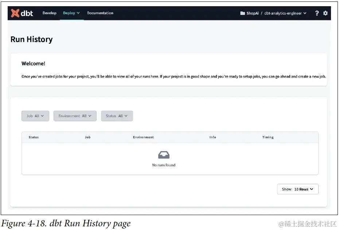Click the ShopAi account name
Viewport: 339px width, 230px height.
click(252, 13)
